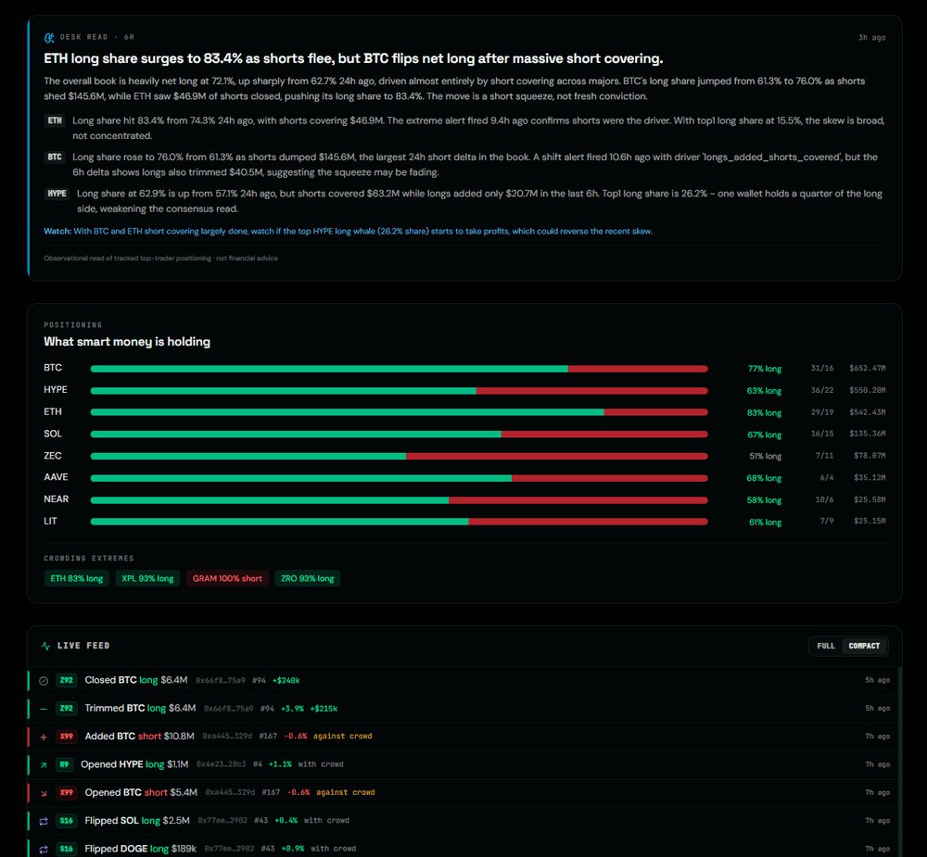The image size is (927, 857).
Task: Click the plus icon on the Added BTC short row
Action: tap(44, 737)
